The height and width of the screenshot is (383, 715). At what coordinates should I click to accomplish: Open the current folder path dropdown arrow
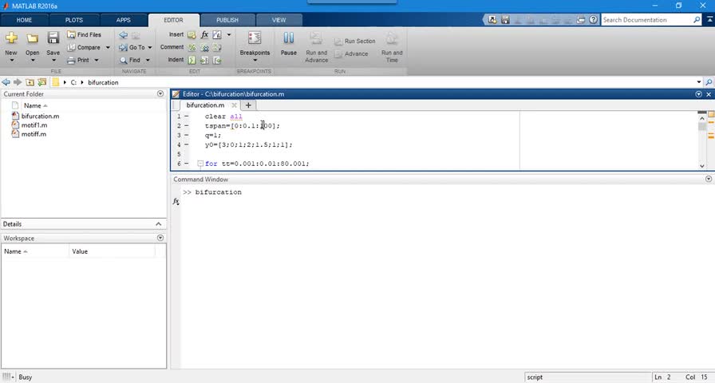[x=699, y=82]
